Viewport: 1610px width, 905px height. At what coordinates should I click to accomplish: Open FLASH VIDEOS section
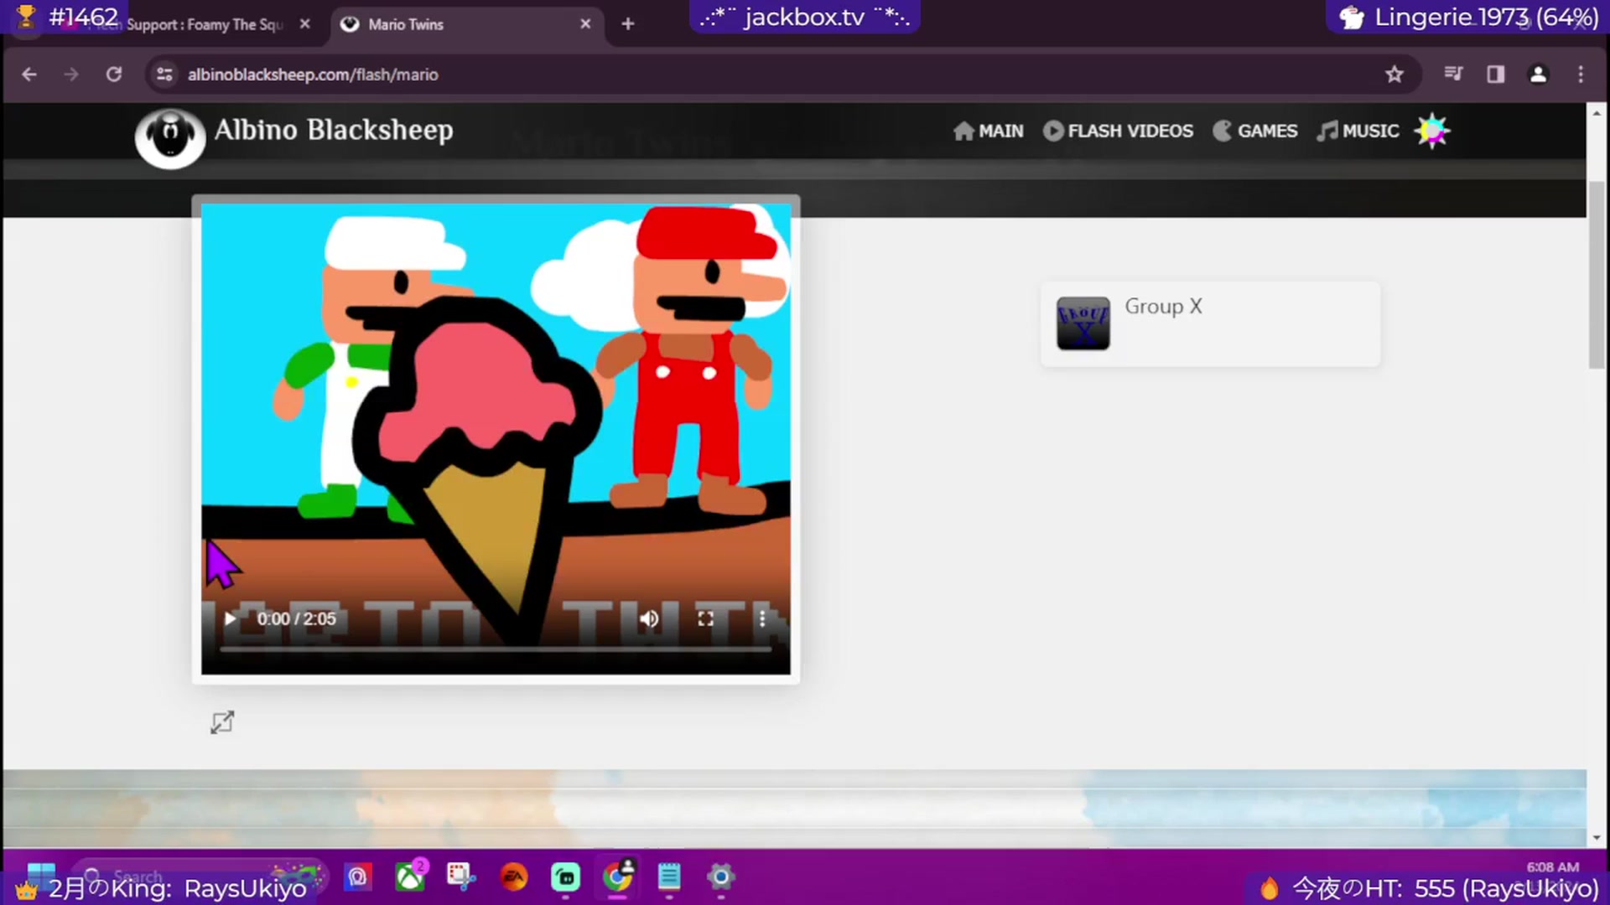pyautogui.click(x=1118, y=131)
